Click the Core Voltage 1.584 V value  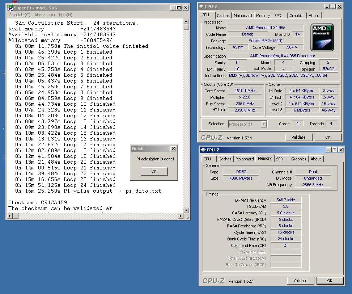click(x=290, y=47)
